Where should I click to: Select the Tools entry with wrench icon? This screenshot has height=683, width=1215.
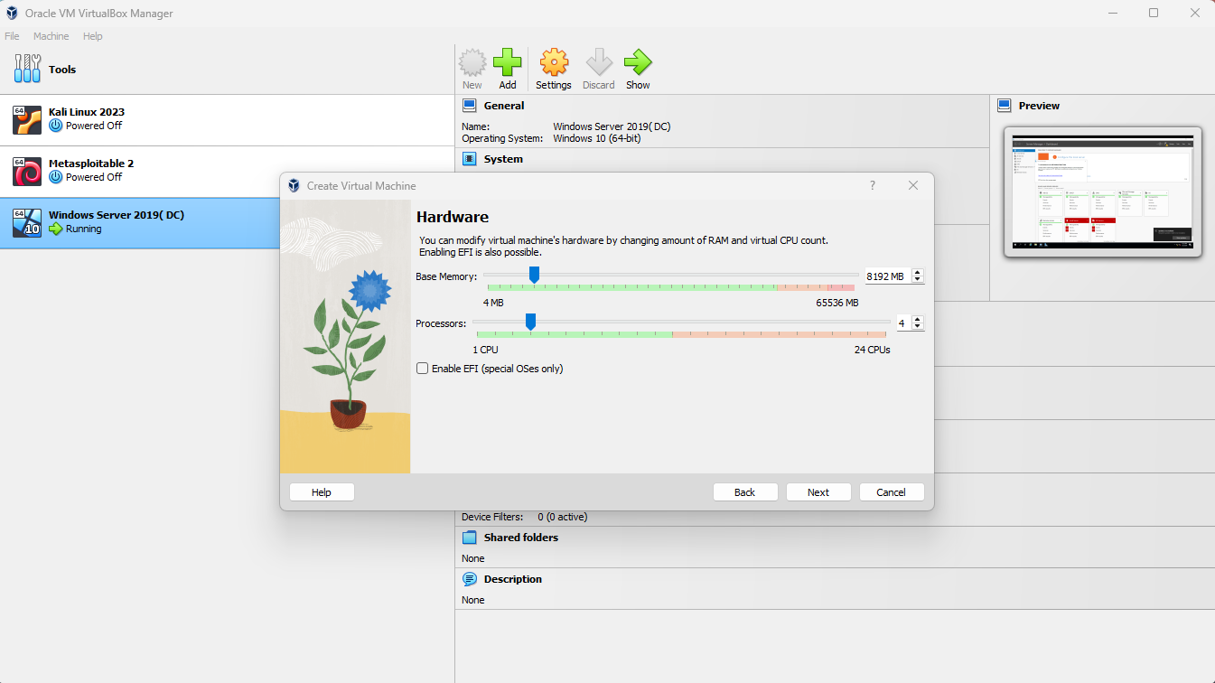coord(227,70)
